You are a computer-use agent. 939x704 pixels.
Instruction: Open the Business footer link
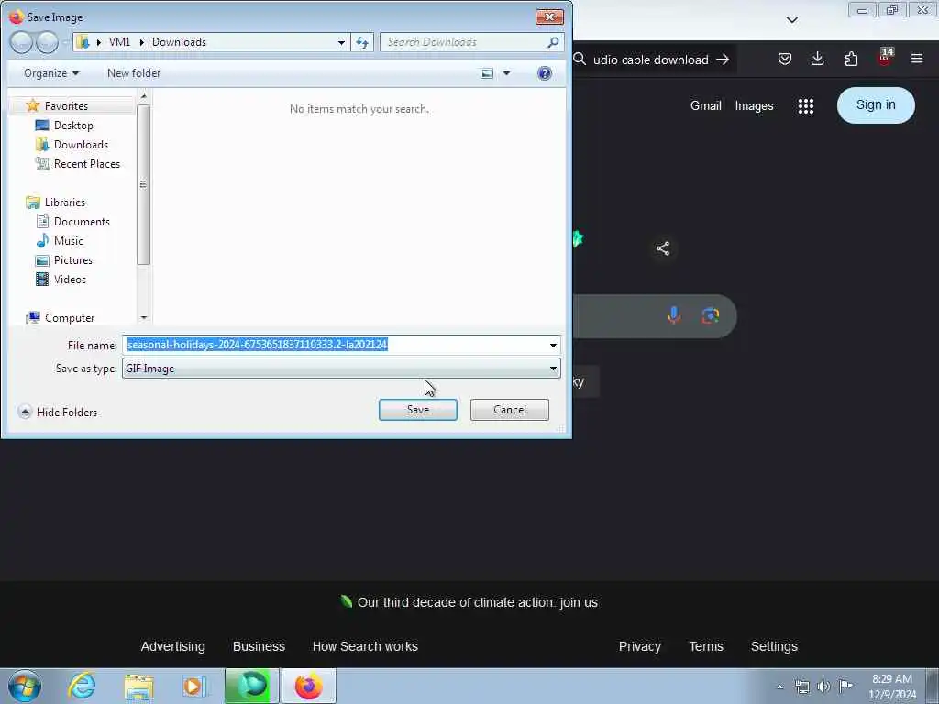[x=259, y=646]
